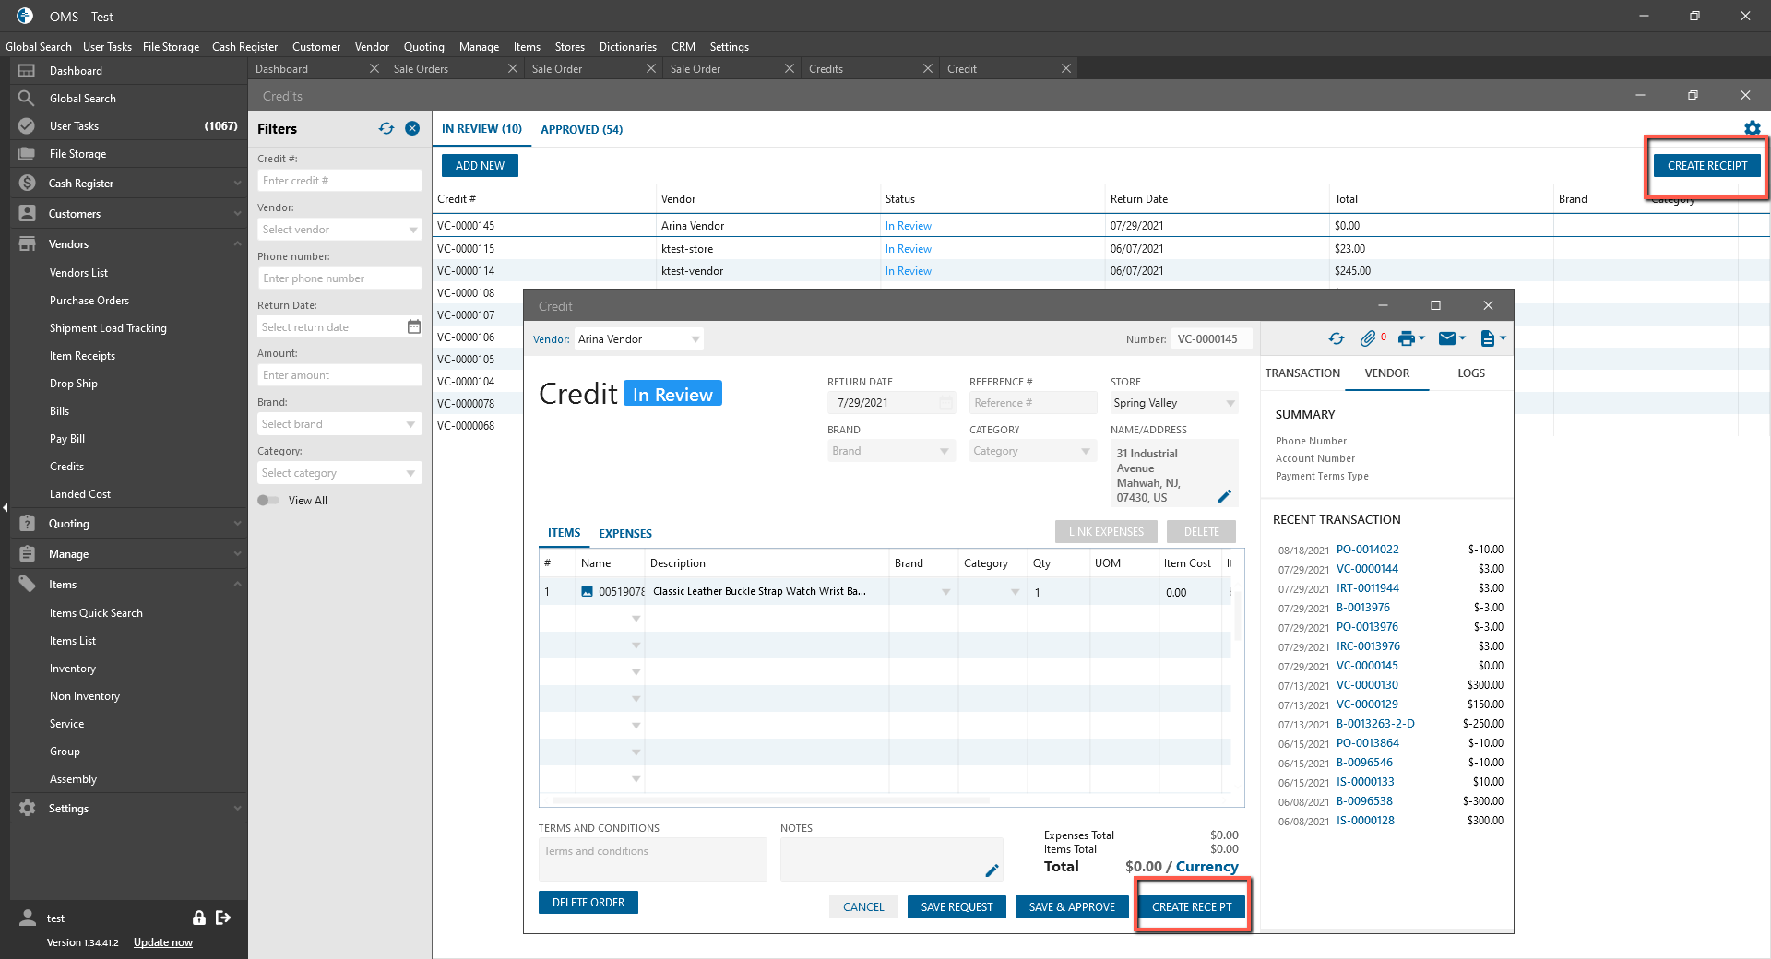Open the Store dropdown showing Spring Valley
The height and width of the screenshot is (959, 1771).
[x=1172, y=403]
